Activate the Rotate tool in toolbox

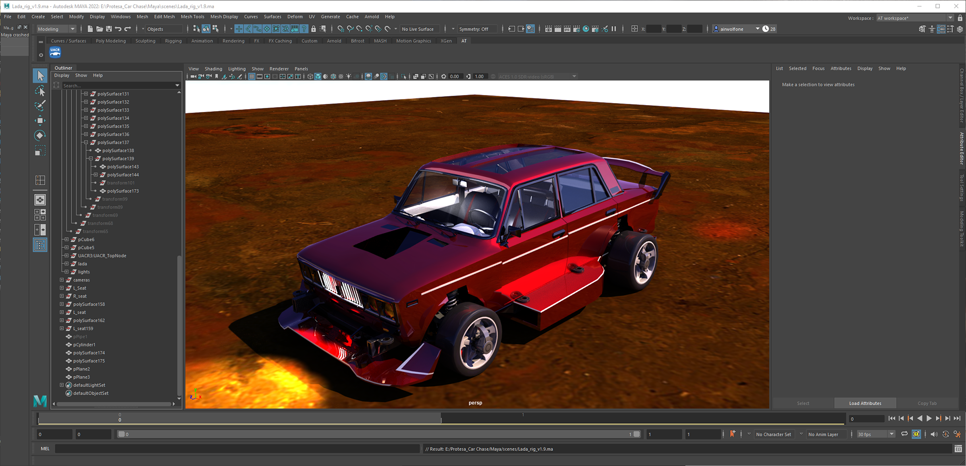pyautogui.click(x=40, y=136)
